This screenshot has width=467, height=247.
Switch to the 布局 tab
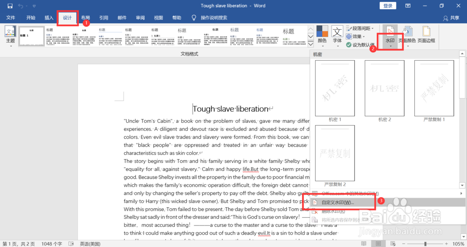click(x=85, y=18)
